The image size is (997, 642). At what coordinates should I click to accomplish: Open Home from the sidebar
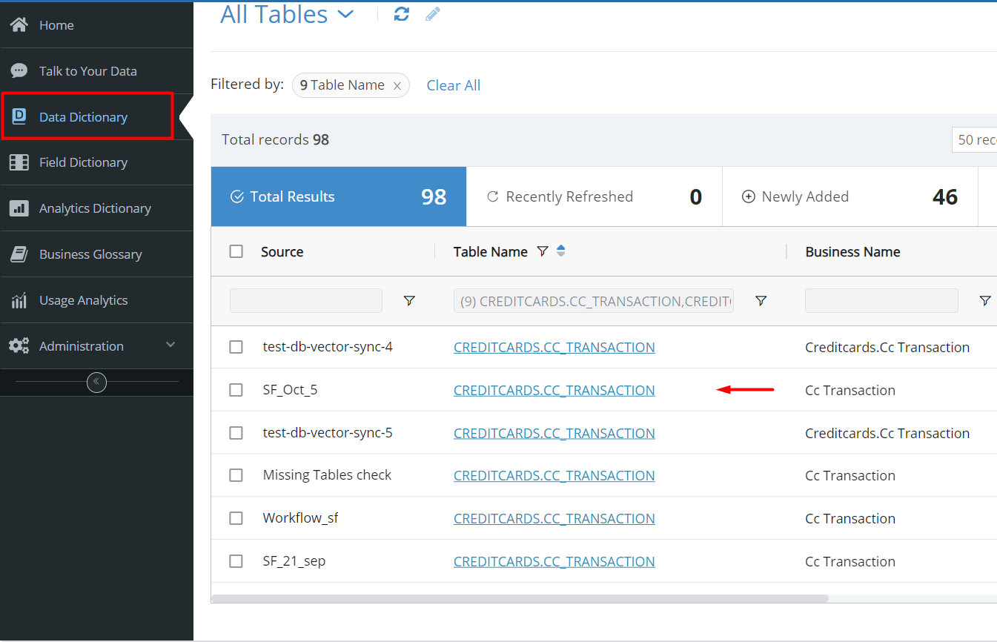56,25
